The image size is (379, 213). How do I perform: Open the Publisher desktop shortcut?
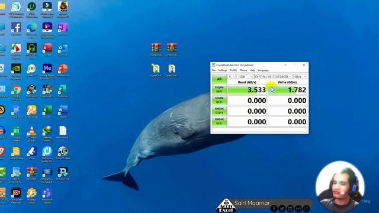pyautogui.click(x=63, y=91)
